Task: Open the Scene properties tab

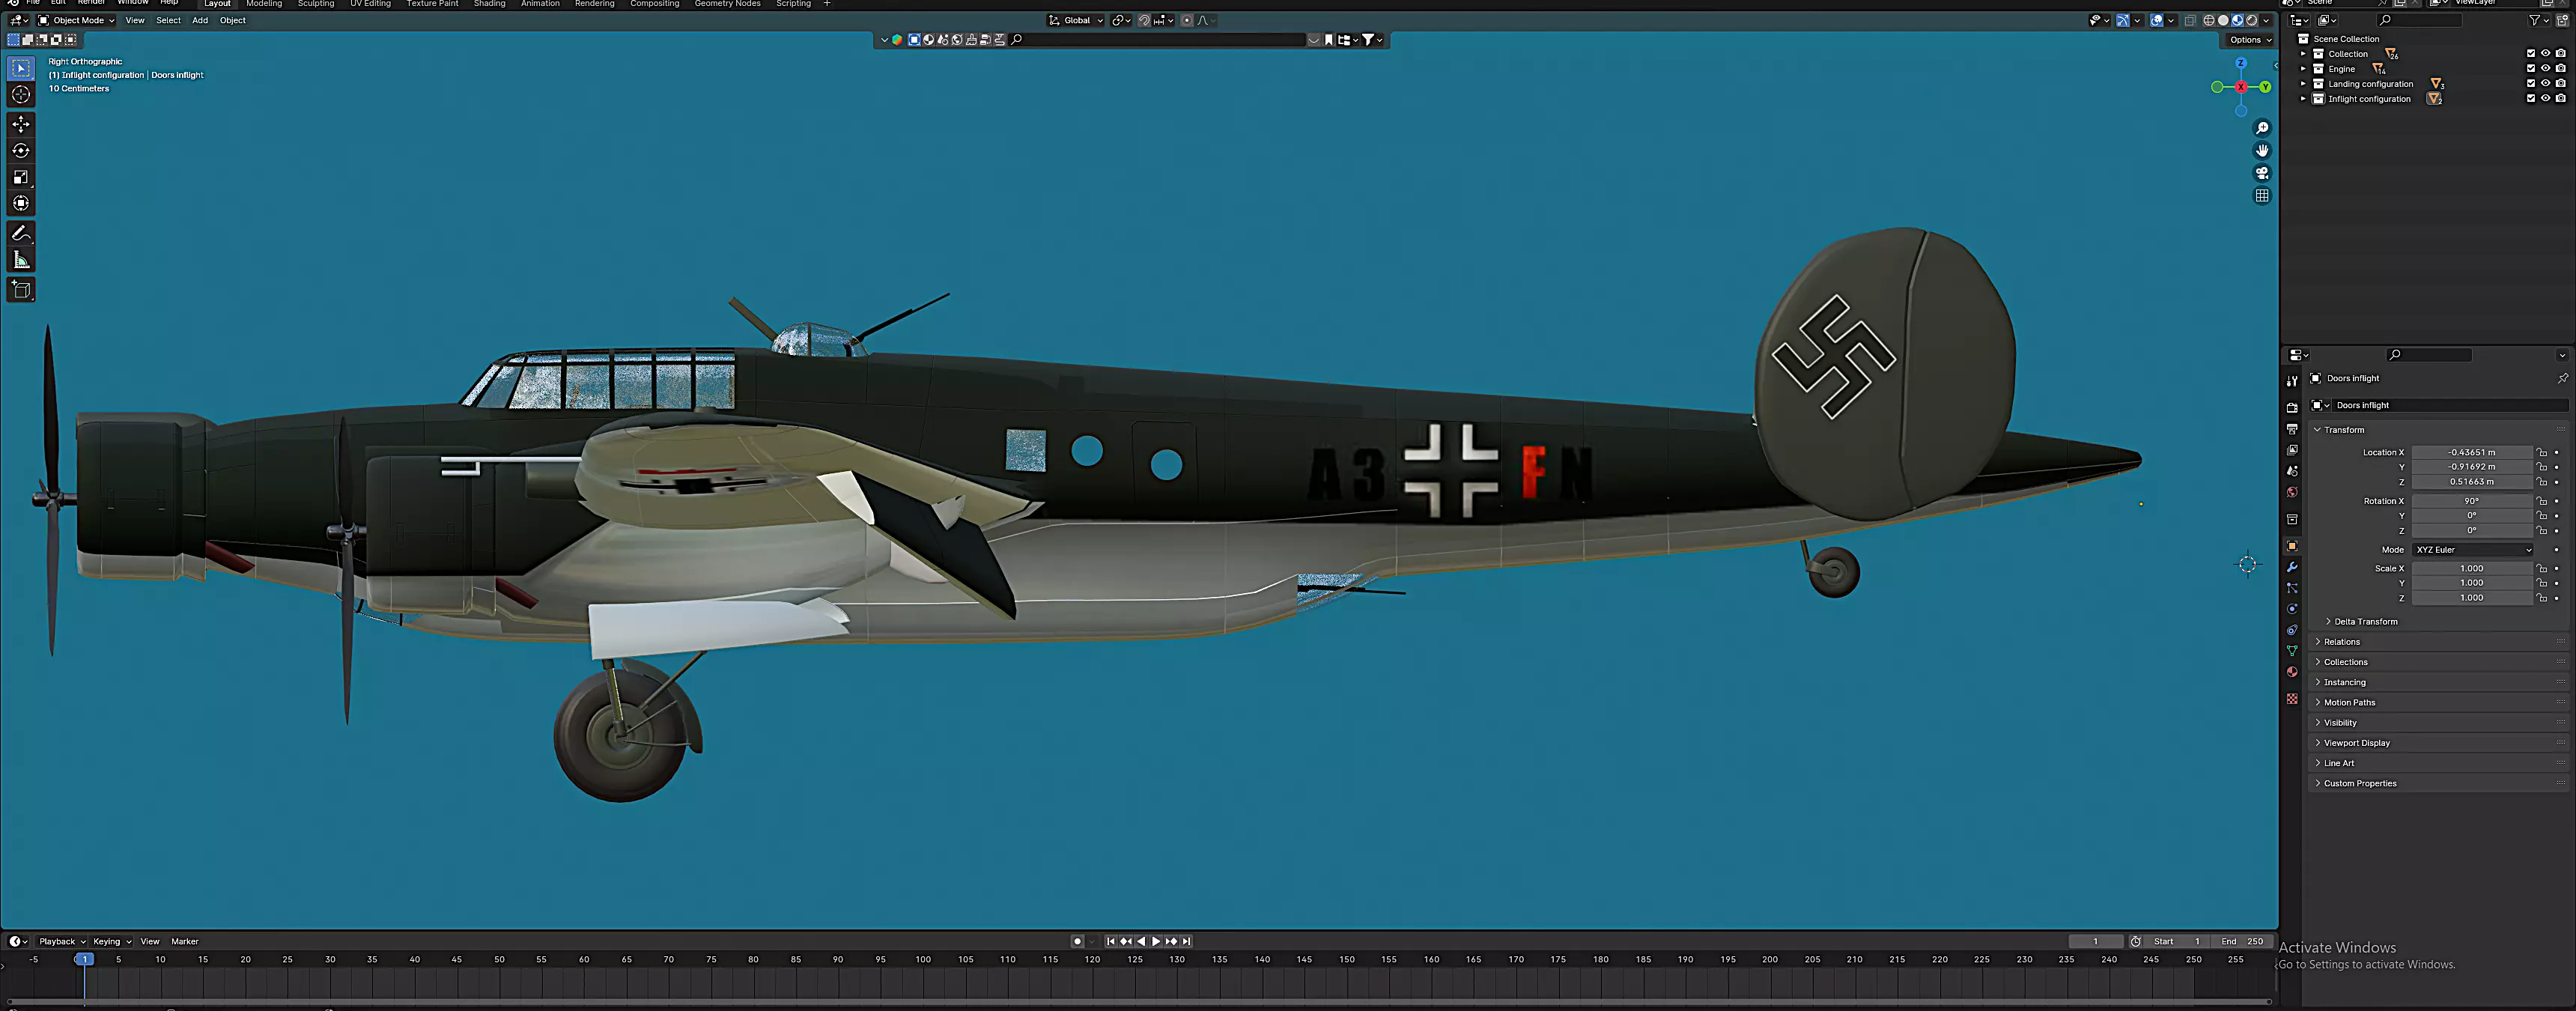Action: (x=2292, y=471)
